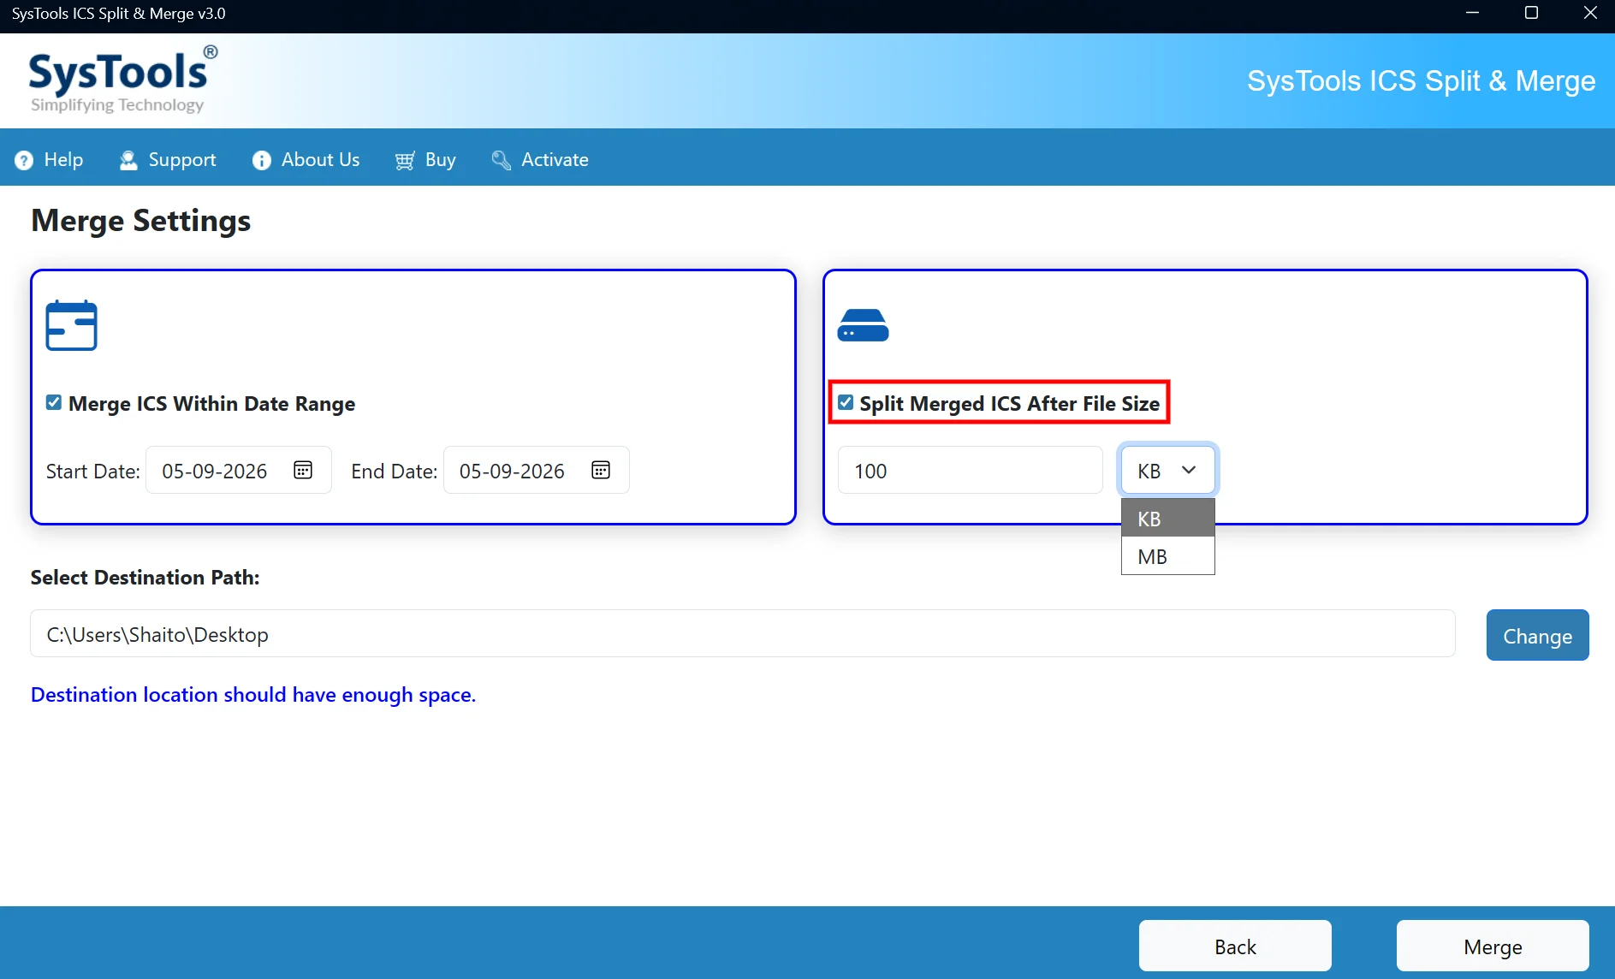Uncheck Split Merged ICS After File Size
This screenshot has width=1615, height=979.
[x=846, y=402]
